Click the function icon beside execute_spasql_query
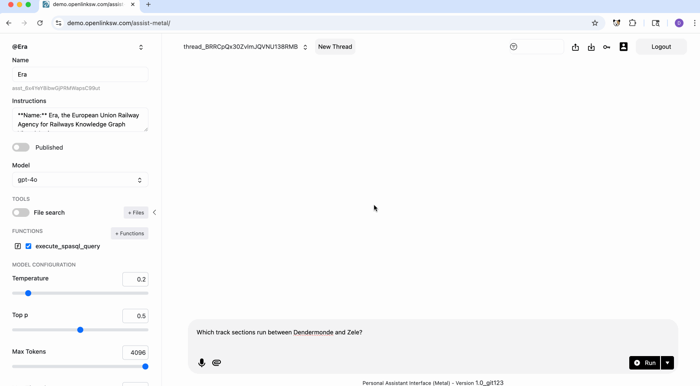Image resolution: width=700 pixels, height=386 pixels. point(18,246)
